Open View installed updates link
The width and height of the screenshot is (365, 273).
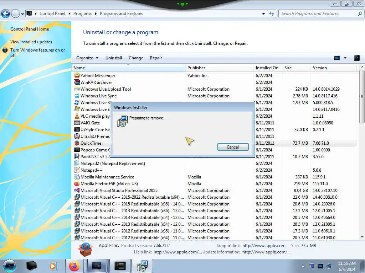(31, 42)
